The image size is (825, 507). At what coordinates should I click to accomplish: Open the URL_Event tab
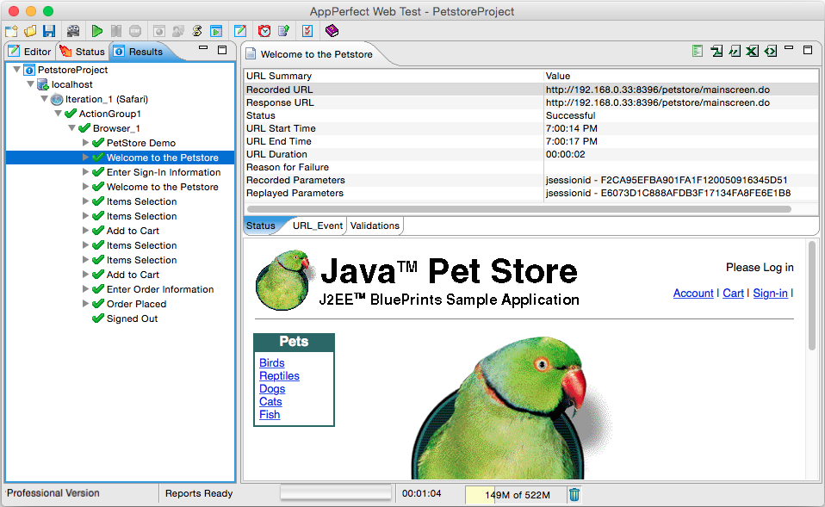click(317, 226)
